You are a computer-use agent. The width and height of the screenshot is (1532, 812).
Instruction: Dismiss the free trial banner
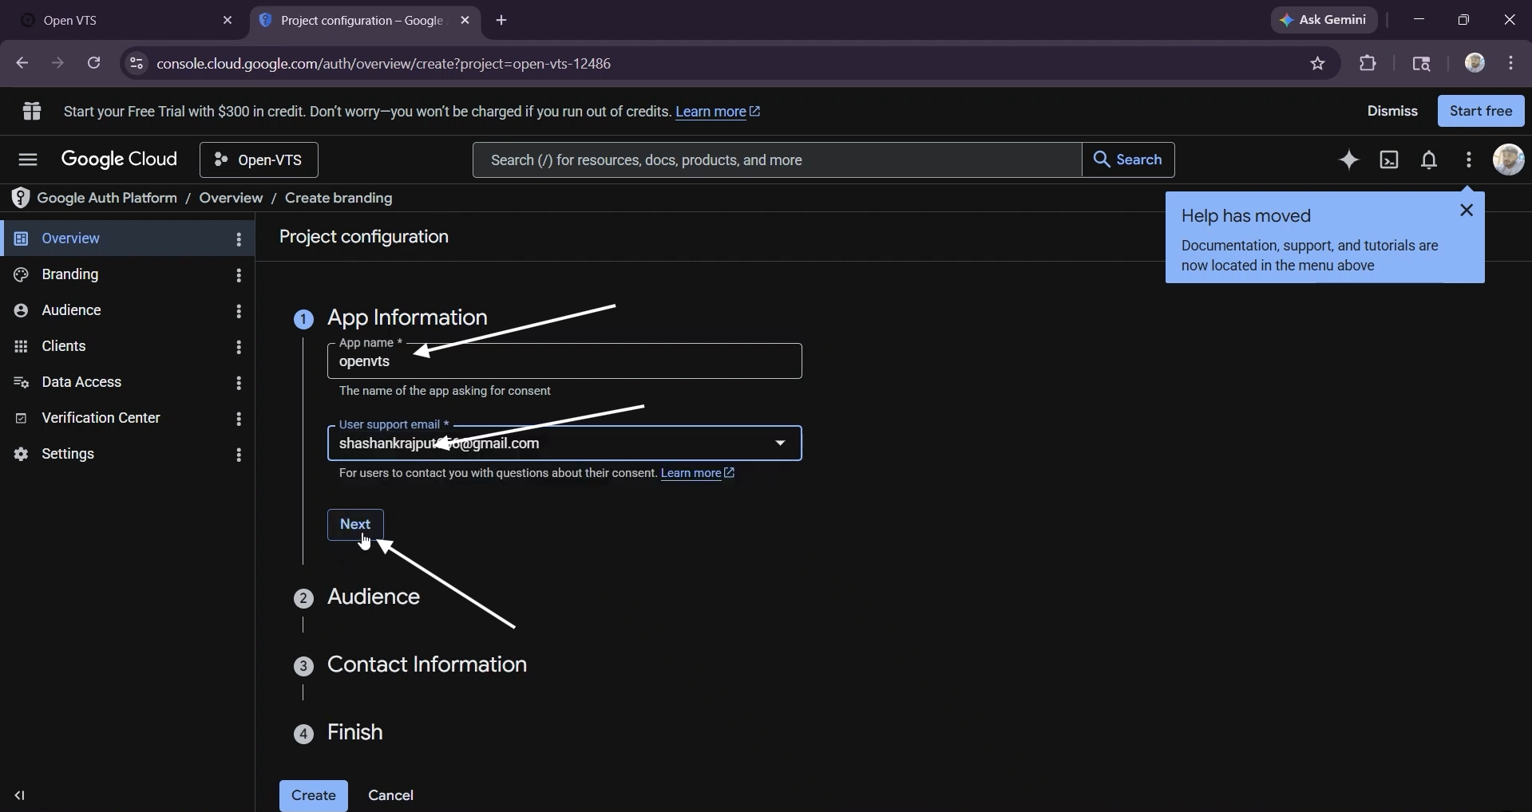pyautogui.click(x=1392, y=111)
